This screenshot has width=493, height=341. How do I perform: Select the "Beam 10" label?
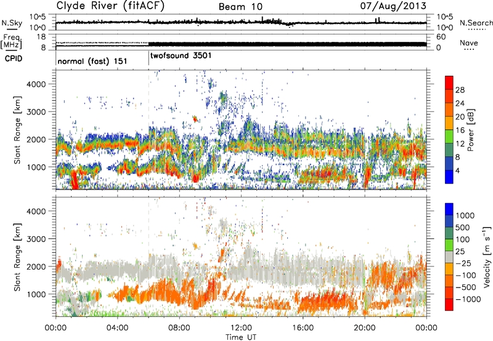[x=240, y=7]
